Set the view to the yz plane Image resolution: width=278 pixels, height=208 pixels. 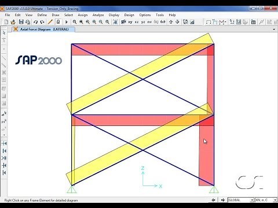[x=143, y=22]
